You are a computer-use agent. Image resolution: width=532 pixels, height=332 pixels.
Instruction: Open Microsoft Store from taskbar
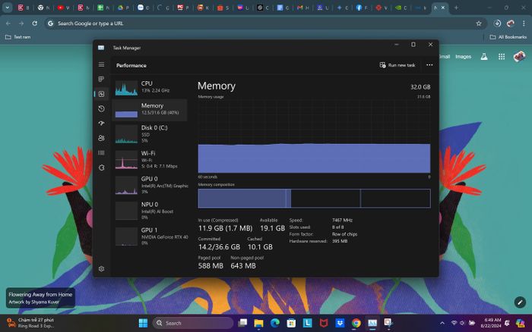[291, 323]
